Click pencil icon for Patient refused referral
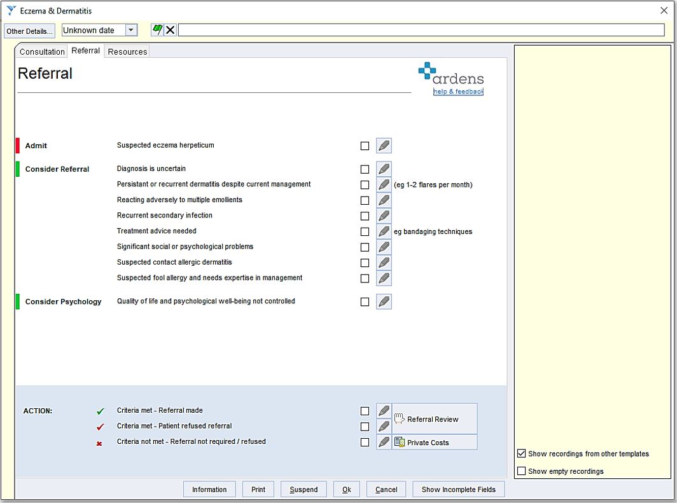This screenshot has width=677, height=503. [x=384, y=426]
